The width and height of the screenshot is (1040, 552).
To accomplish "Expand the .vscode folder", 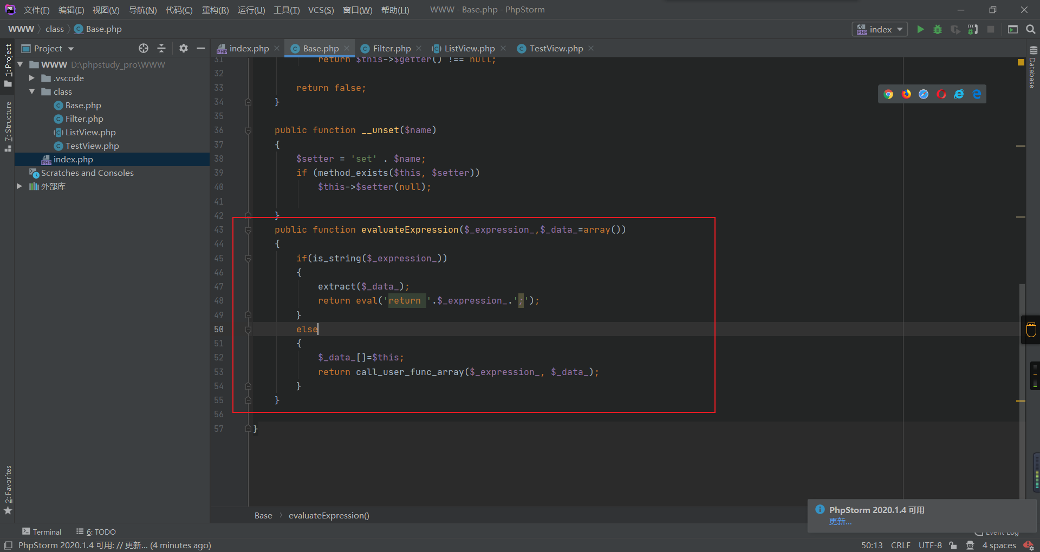I will 32,78.
